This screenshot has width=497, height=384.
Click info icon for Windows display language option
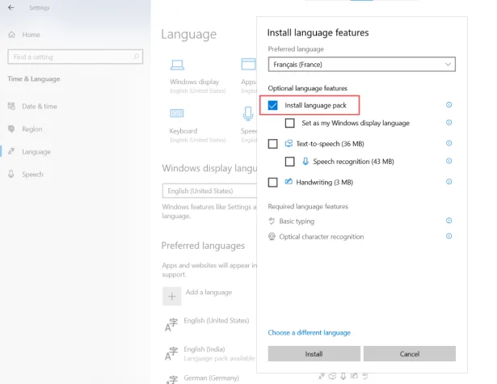click(x=449, y=122)
